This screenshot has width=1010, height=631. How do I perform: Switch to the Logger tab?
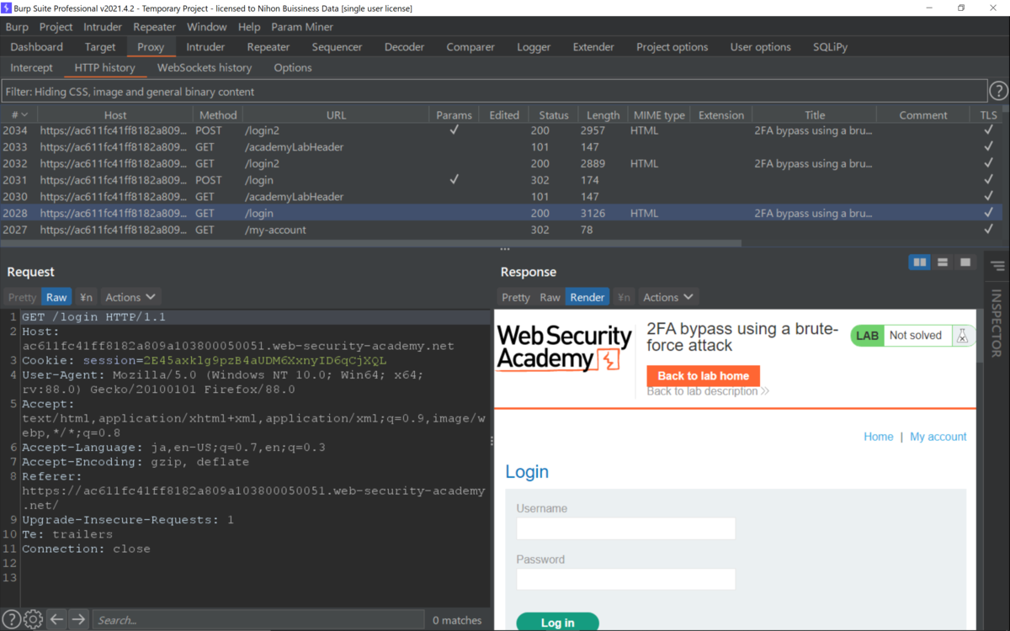click(534, 47)
